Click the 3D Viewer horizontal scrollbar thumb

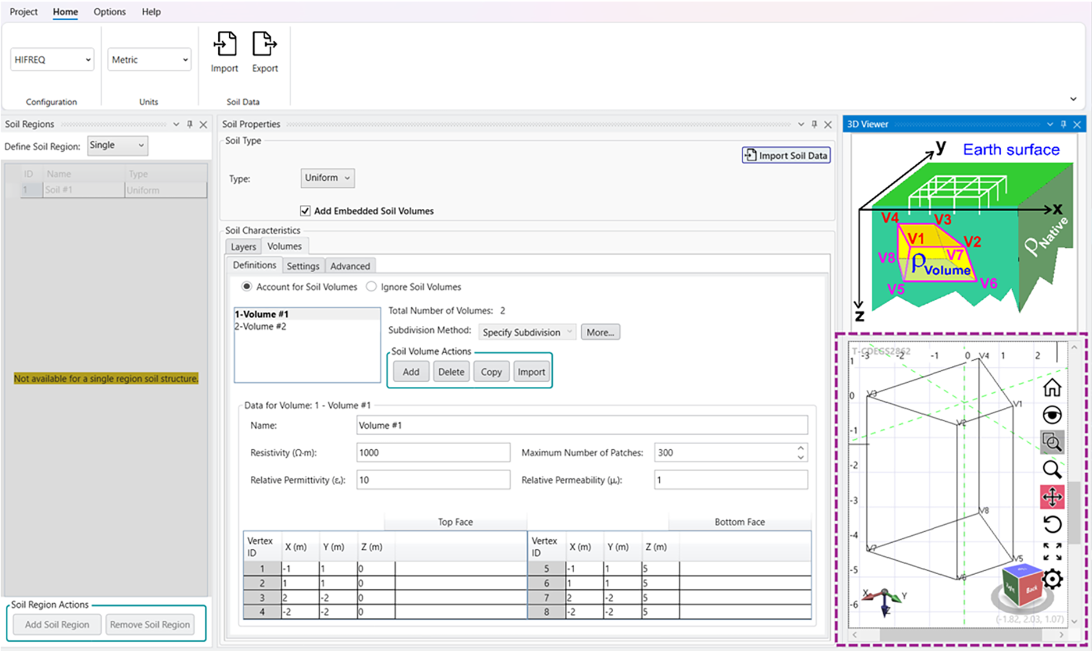(961, 635)
